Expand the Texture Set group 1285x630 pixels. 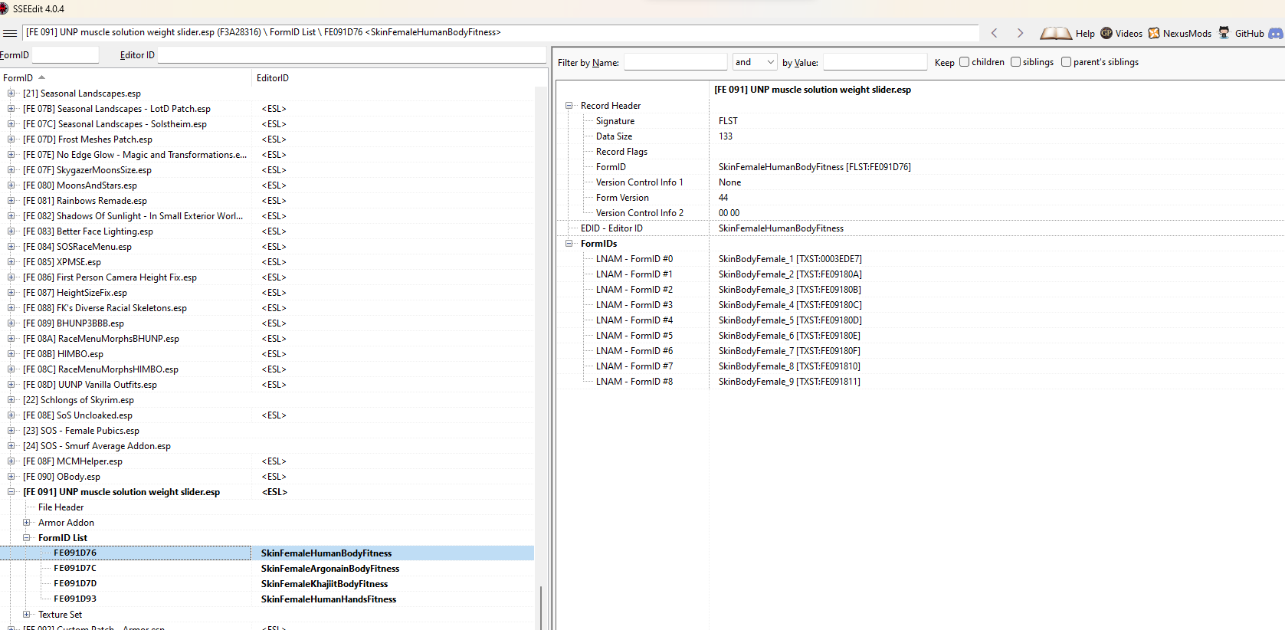point(27,615)
